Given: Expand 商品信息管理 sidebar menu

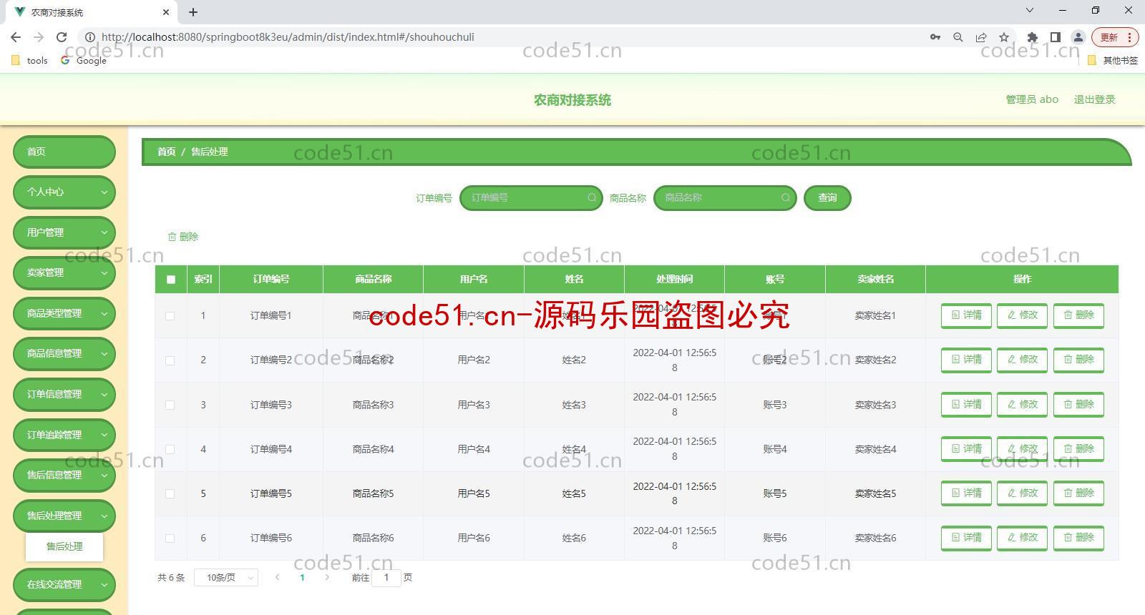Looking at the screenshot, I should pos(64,354).
